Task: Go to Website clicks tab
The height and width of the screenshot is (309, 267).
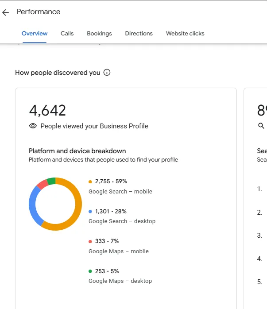Action: (x=185, y=34)
